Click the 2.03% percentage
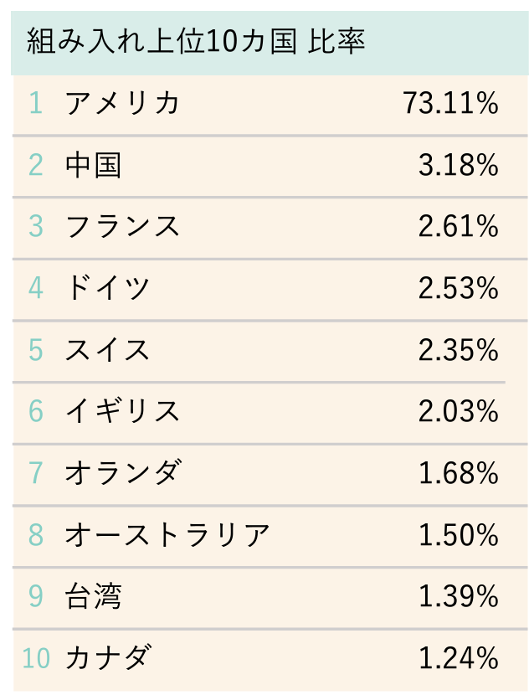Viewport: 529px width, 695px height. 458,411
